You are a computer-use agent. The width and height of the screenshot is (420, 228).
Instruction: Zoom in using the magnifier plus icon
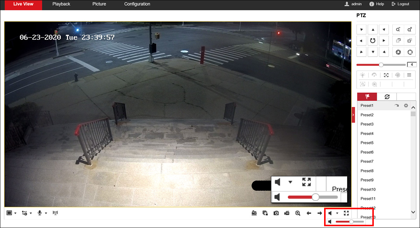[410, 30]
